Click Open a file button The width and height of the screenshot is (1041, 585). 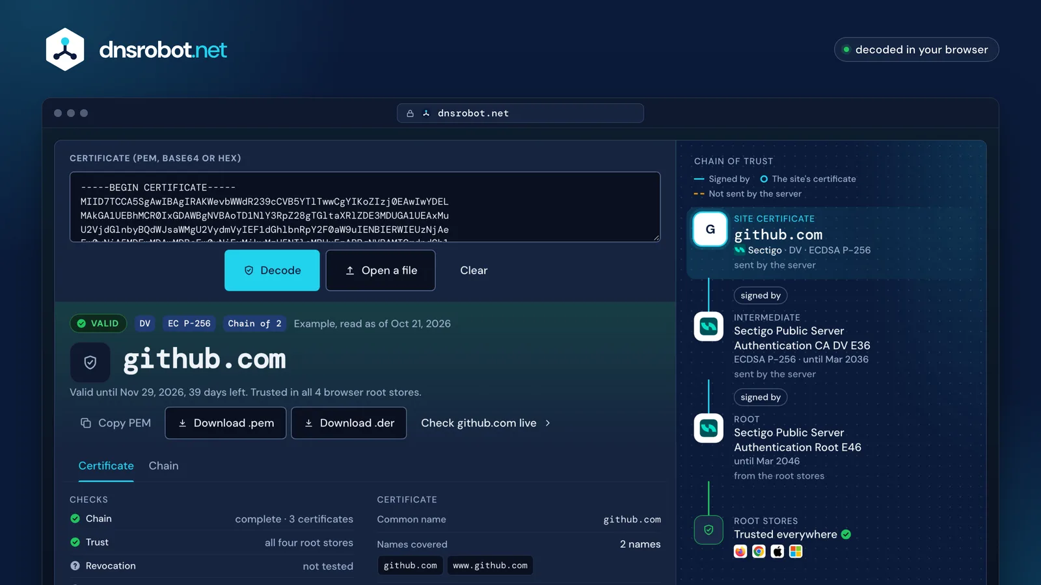[x=381, y=270]
